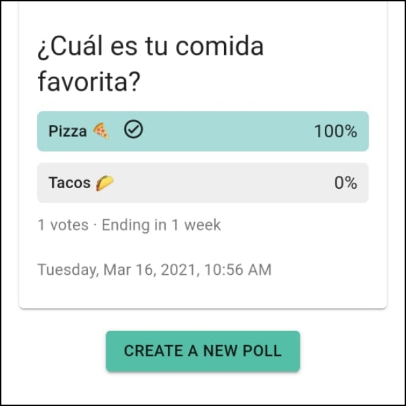Click the taco emoji icon
The height and width of the screenshot is (406, 406).
coord(104,183)
